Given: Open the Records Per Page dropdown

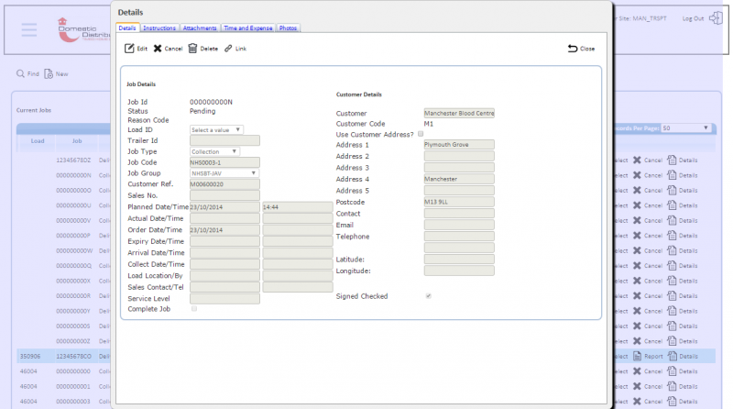Looking at the screenshot, I should (686, 127).
